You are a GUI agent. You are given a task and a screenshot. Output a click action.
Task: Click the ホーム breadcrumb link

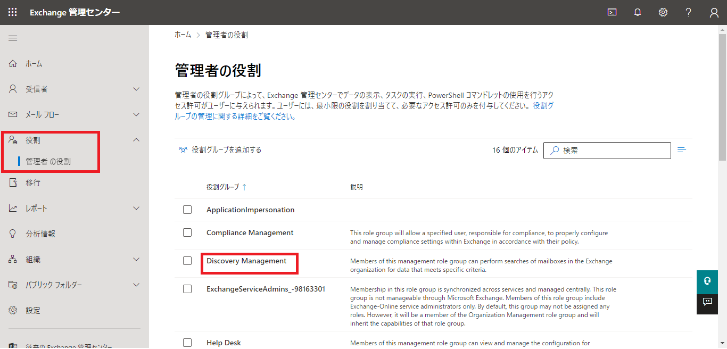[x=183, y=35]
